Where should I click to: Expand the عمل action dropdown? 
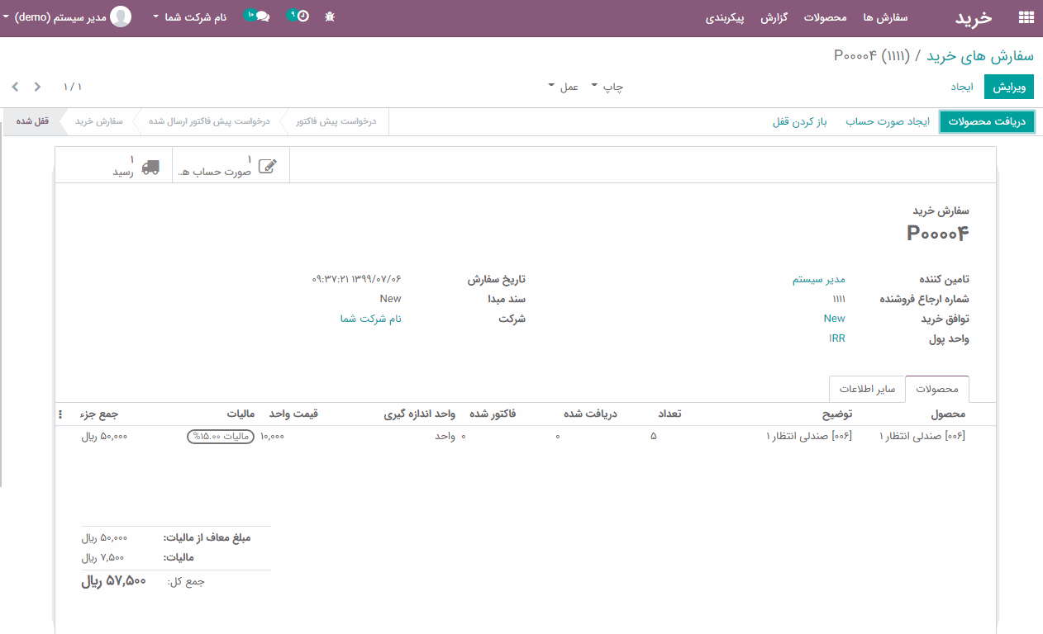point(564,86)
